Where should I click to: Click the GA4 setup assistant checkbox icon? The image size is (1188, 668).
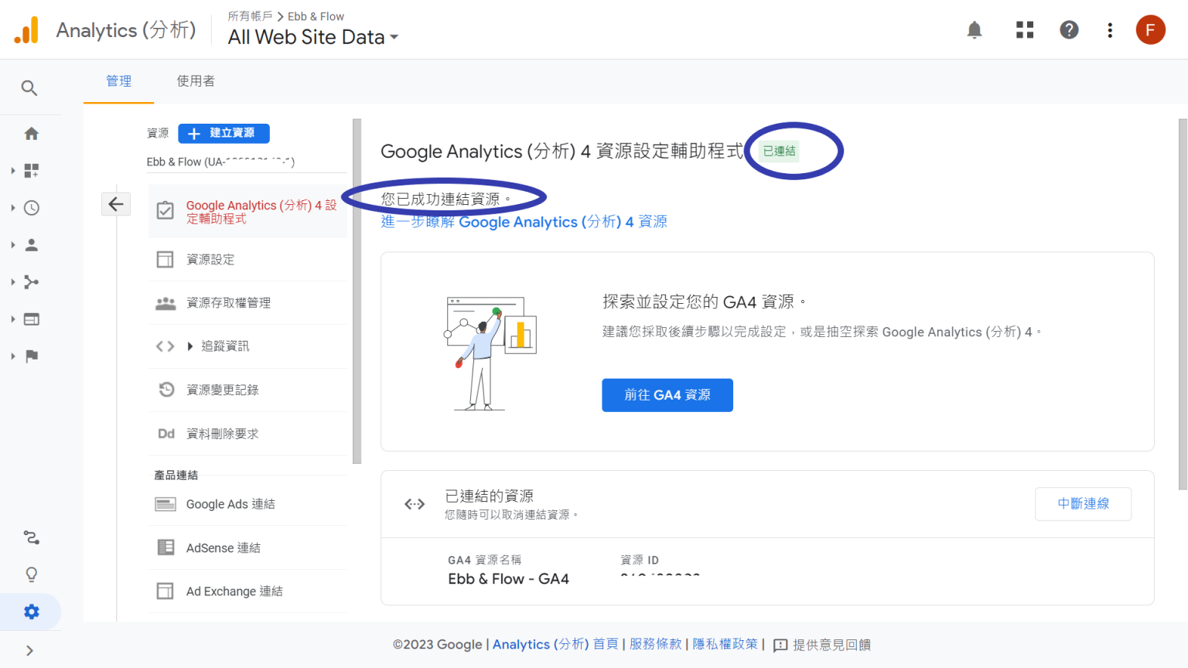pos(166,210)
